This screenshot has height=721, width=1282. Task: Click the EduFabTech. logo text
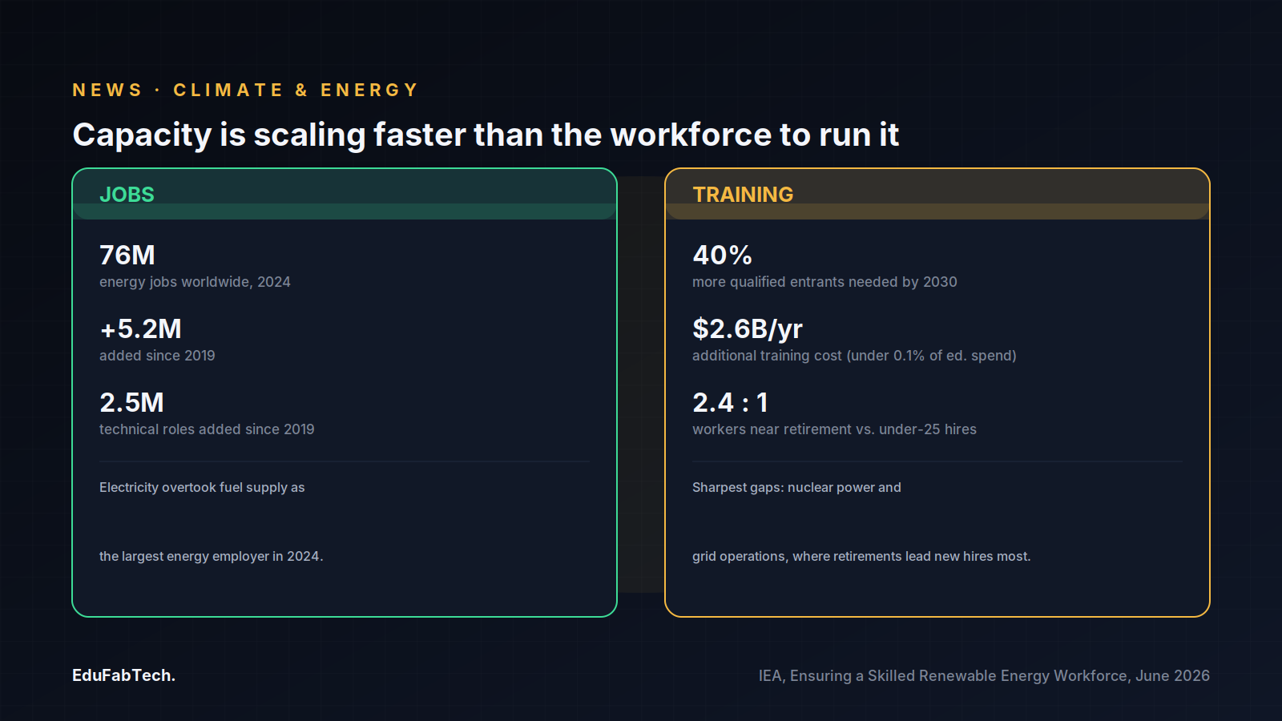[123, 675]
